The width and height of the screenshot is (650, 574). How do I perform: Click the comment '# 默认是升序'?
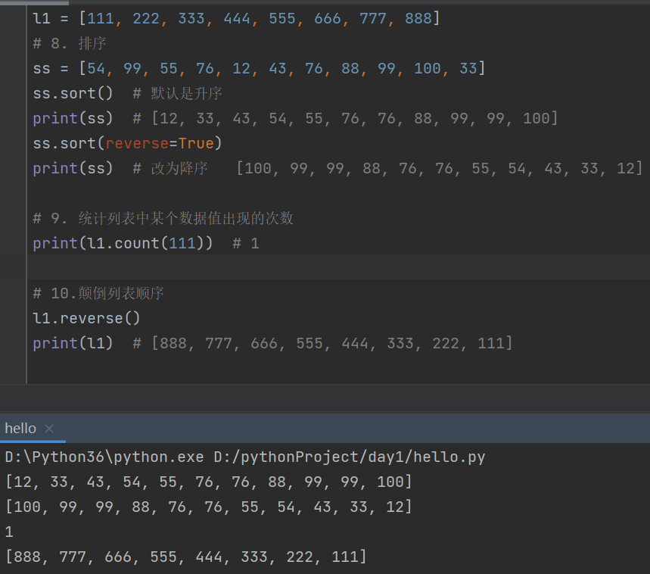(x=177, y=93)
